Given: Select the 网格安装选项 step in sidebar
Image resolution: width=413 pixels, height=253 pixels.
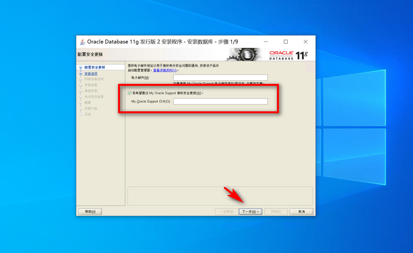Looking at the screenshot, I should click(94, 79).
